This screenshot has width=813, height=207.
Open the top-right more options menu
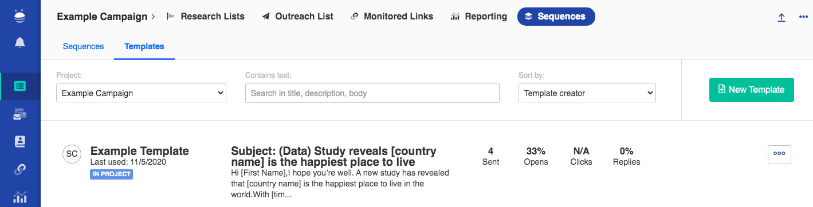point(803,17)
